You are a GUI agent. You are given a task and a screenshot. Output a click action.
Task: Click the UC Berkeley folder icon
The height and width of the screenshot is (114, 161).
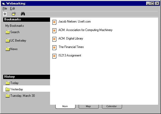pos(7,41)
